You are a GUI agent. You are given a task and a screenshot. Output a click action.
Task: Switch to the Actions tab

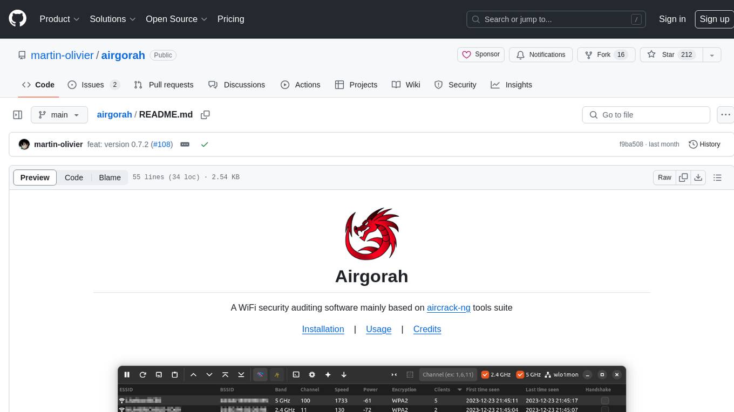301,85
